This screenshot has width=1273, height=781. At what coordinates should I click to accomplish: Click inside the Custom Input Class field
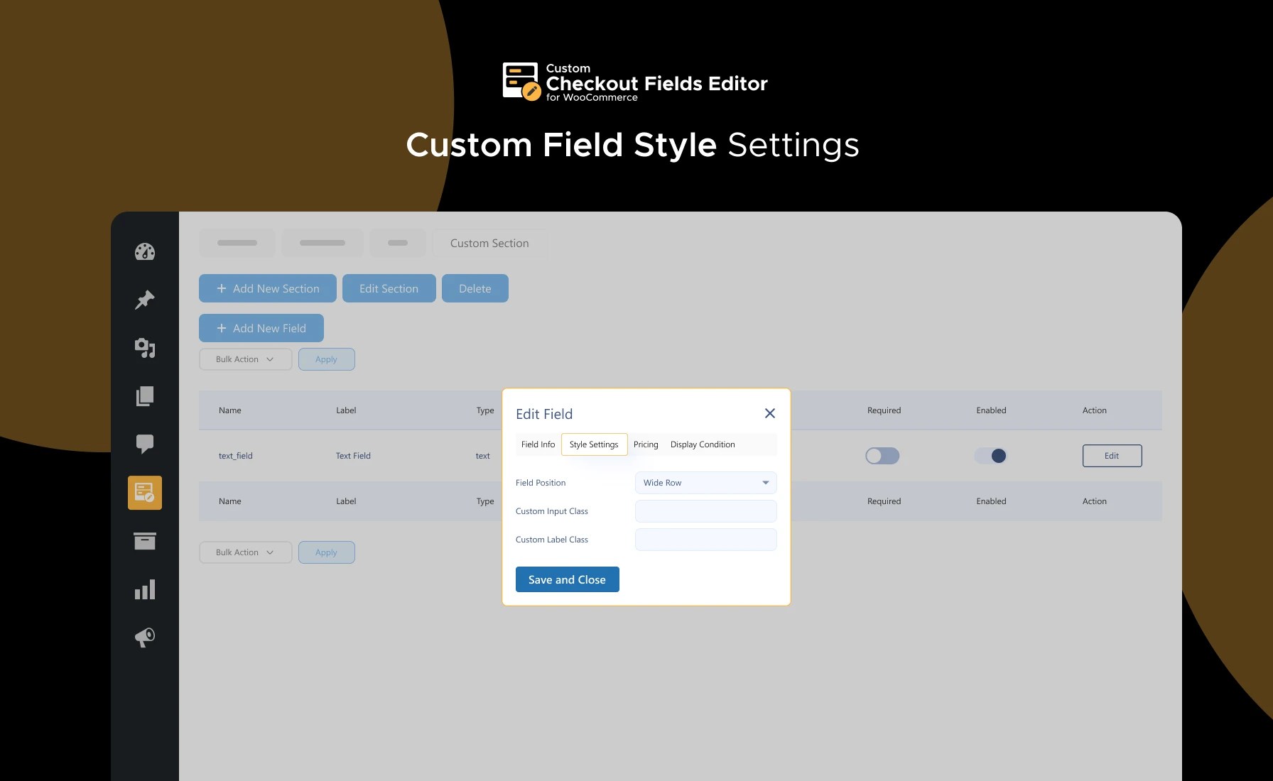(705, 510)
